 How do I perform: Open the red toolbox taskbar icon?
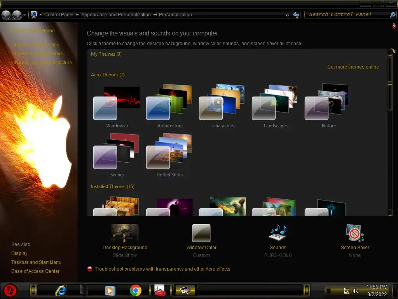(x=160, y=290)
